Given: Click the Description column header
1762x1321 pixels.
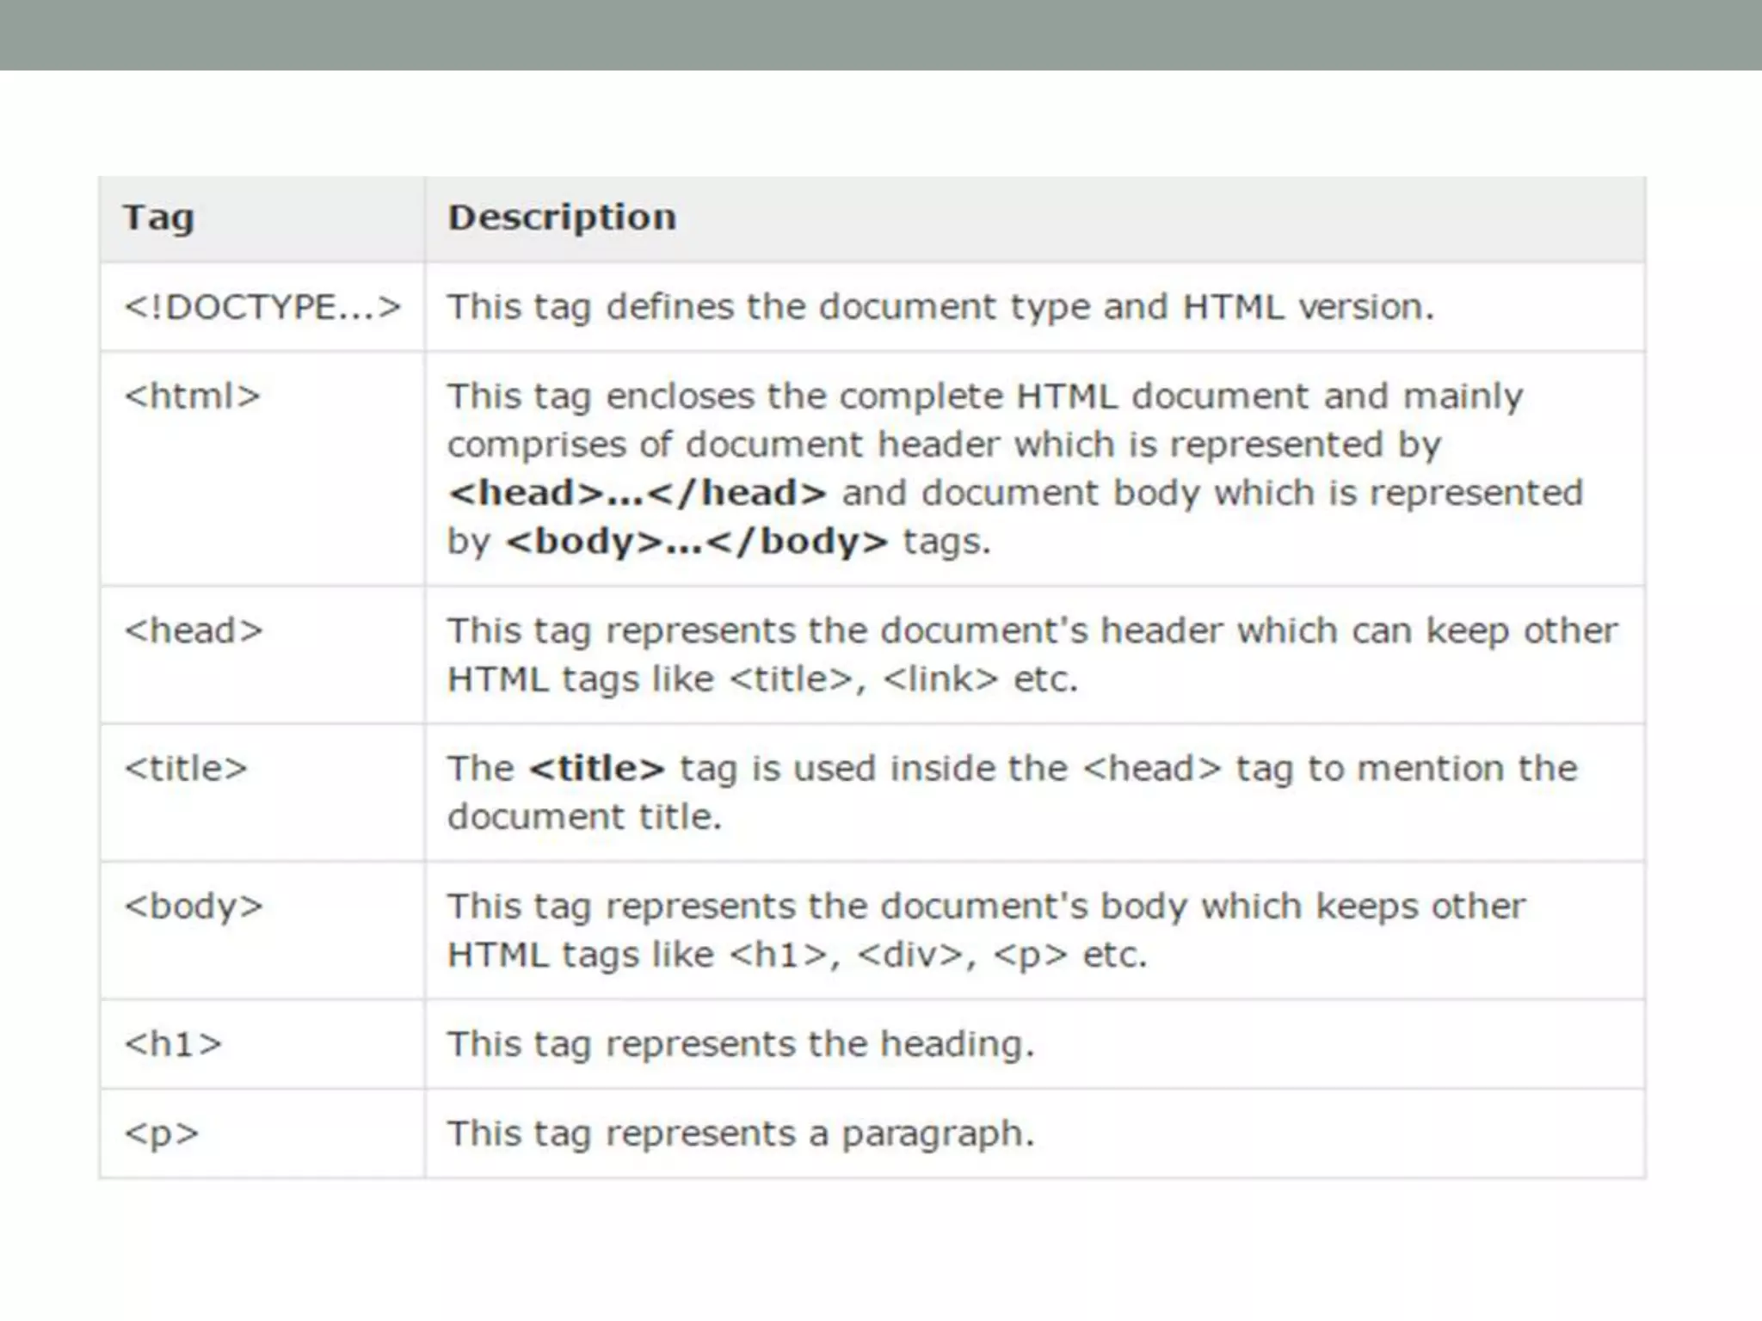Looking at the screenshot, I should pos(562,218).
